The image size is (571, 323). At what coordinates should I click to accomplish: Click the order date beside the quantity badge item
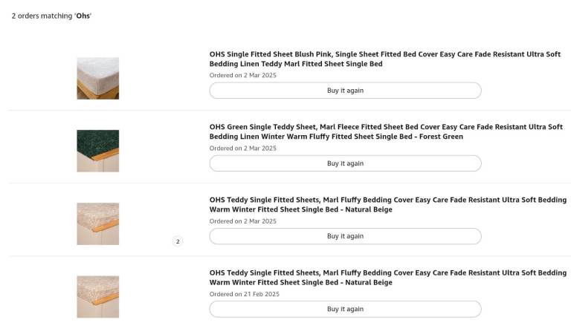click(243, 221)
